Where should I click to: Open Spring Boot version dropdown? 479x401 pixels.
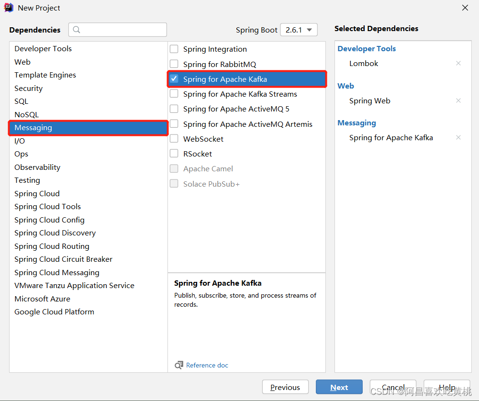[299, 30]
